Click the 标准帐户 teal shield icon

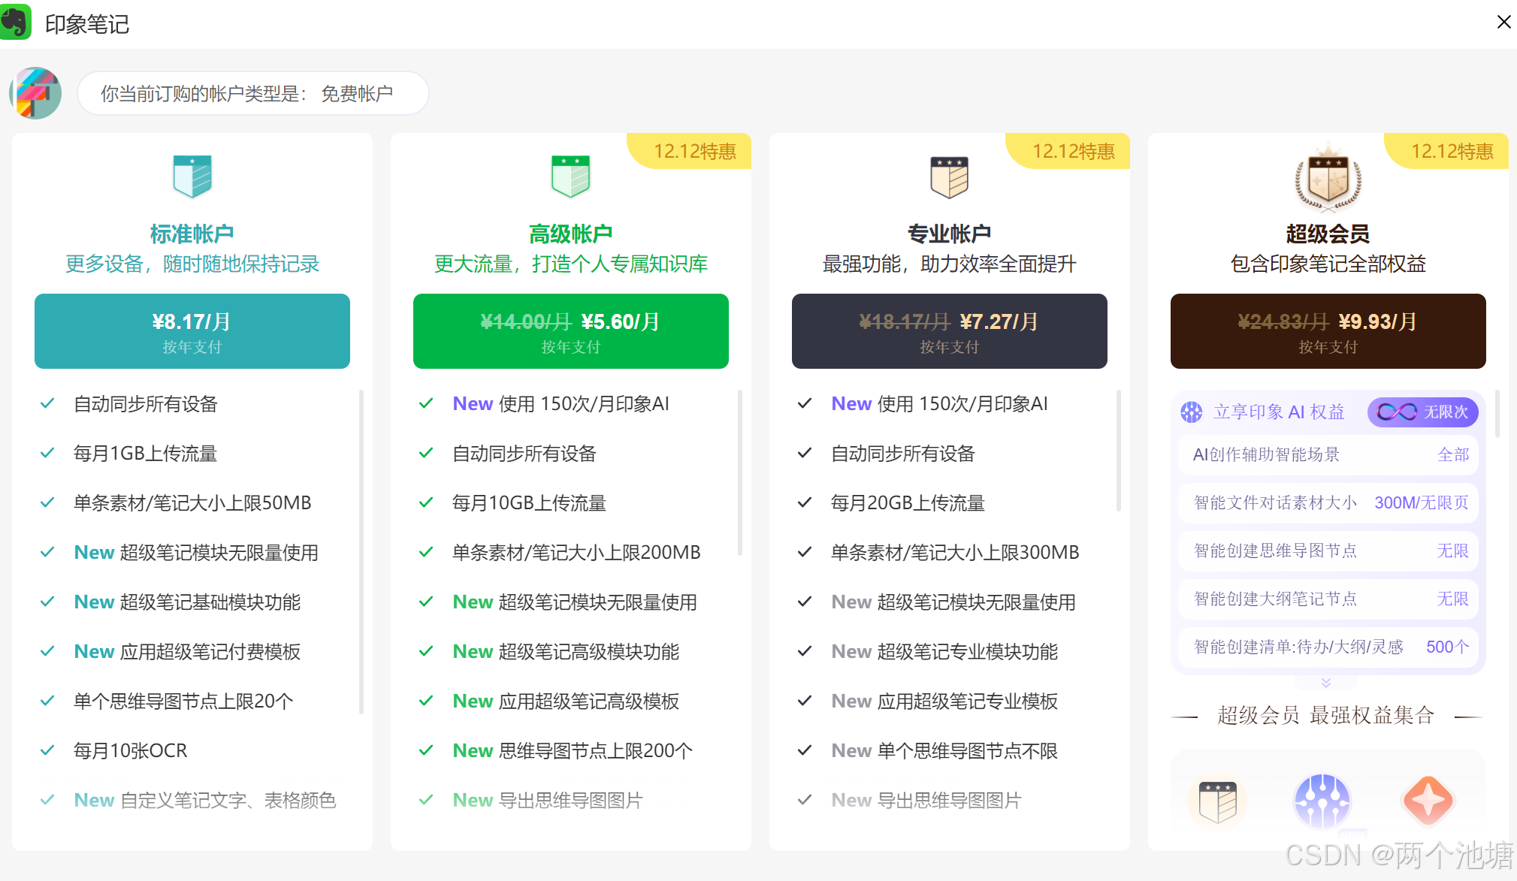coord(192,177)
